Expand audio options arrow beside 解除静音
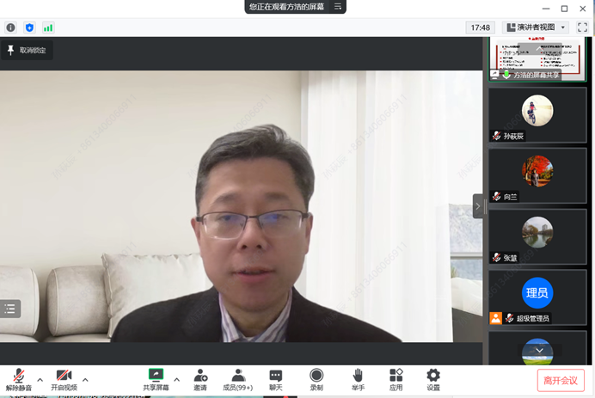This screenshot has height=398, width=595. (x=40, y=379)
